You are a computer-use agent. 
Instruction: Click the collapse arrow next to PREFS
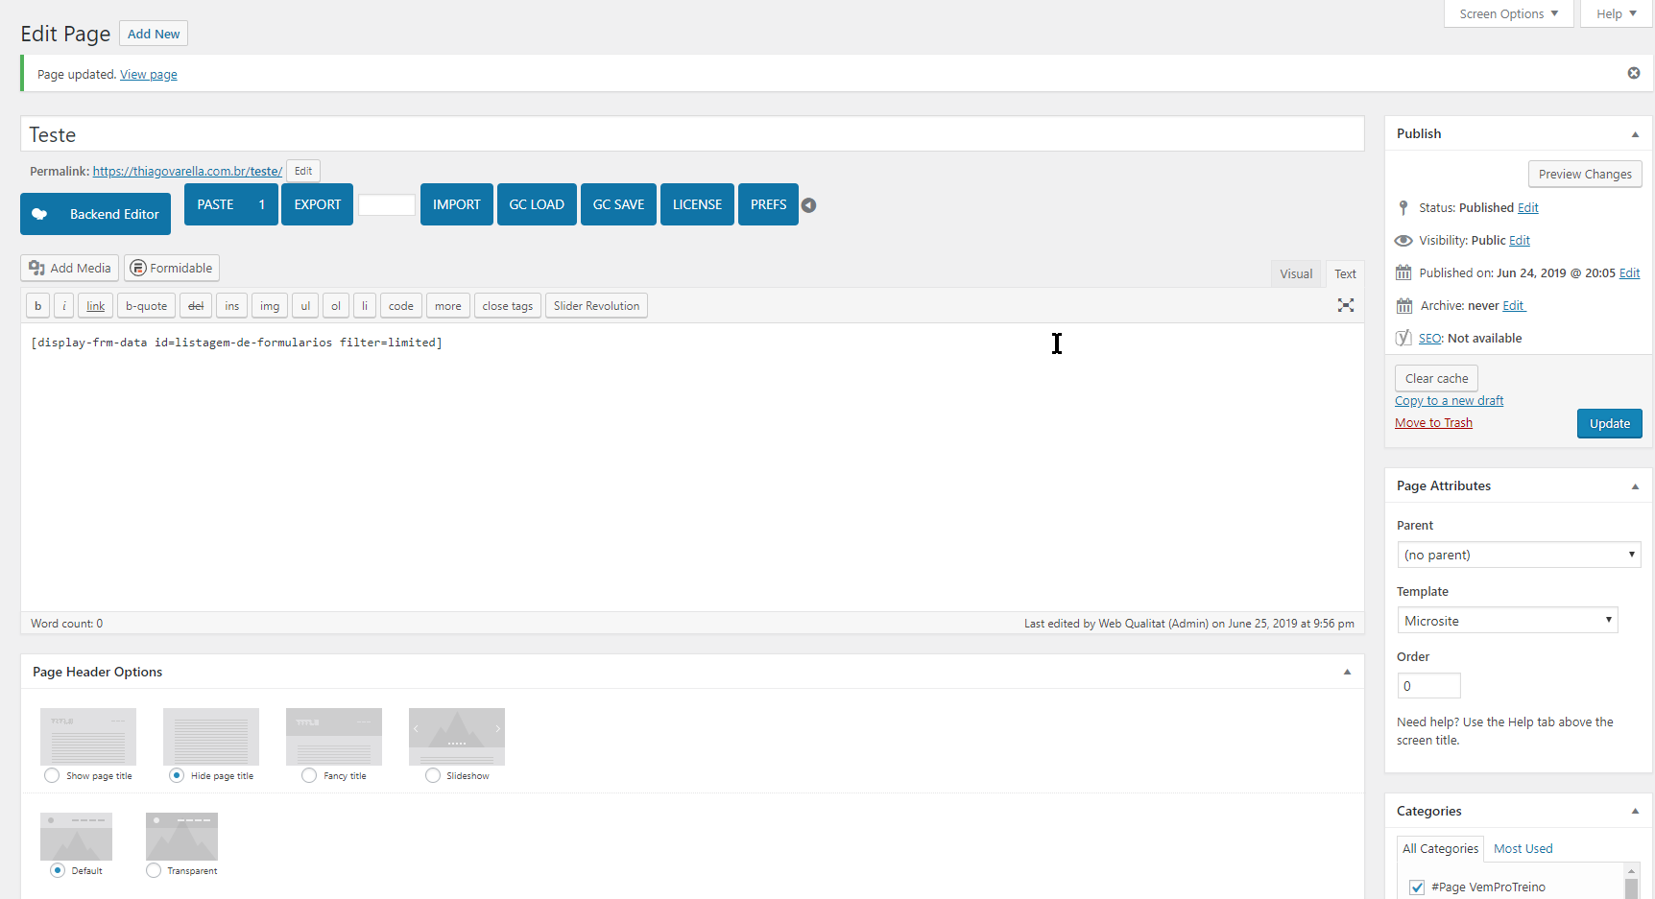click(809, 205)
